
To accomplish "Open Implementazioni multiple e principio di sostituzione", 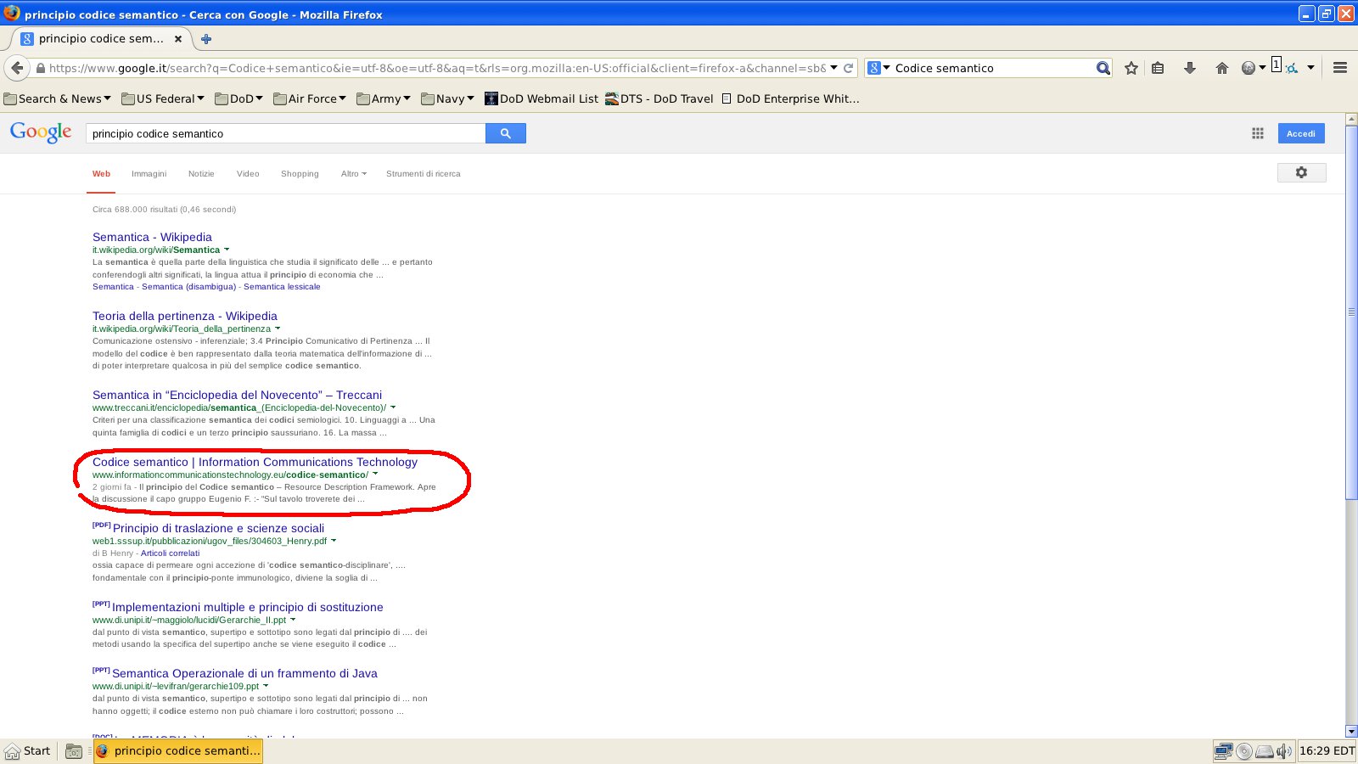I will pos(247,607).
